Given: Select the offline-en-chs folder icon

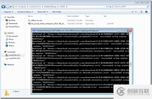Looking at the screenshot, I should click(29, 20).
